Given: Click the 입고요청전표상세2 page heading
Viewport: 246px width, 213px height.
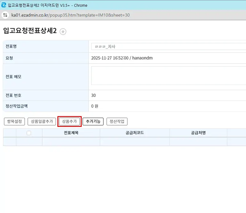Looking at the screenshot, I should 30,31.
